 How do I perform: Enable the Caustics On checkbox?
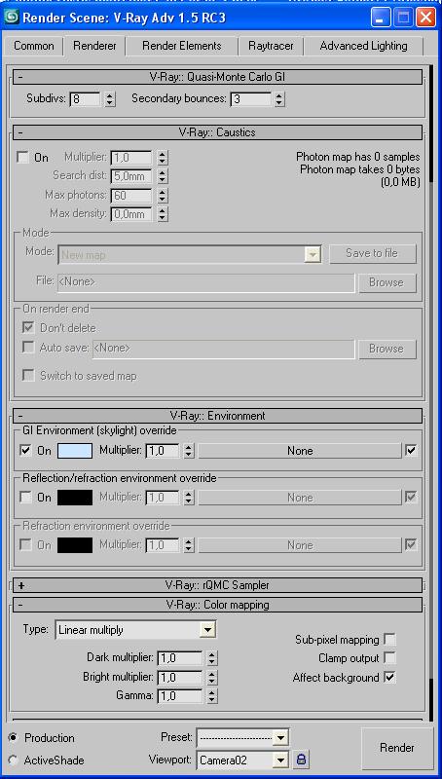tap(22, 158)
